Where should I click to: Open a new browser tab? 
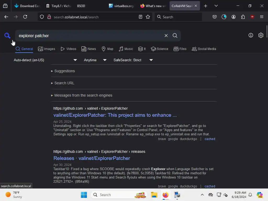(206, 6)
